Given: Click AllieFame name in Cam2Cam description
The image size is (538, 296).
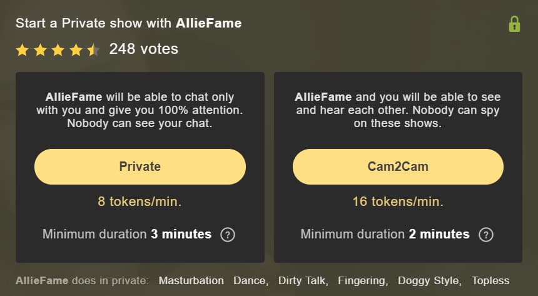Looking at the screenshot, I should tap(323, 97).
